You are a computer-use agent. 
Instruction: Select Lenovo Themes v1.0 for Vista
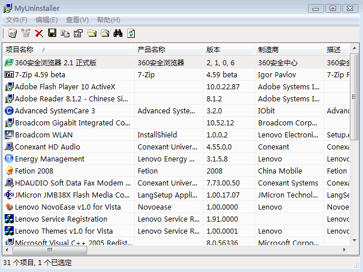[64, 231]
